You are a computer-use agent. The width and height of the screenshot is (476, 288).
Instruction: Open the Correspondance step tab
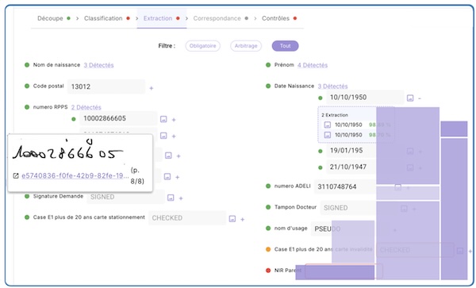coord(221,18)
